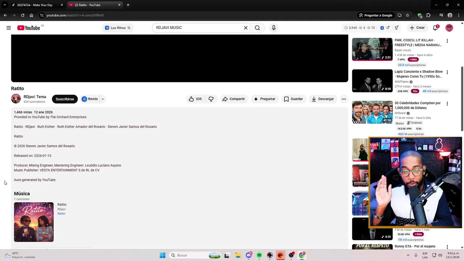The height and width of the screenshot is (261, 464).
Task: Open the blue Ratito album link
Action: pyautogui.click(x=61, y=214)
